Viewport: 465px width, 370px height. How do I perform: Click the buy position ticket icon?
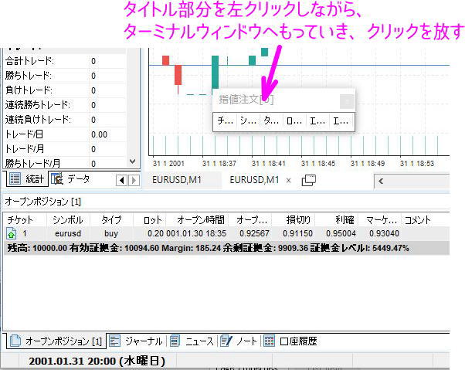[x=12, y=233]
